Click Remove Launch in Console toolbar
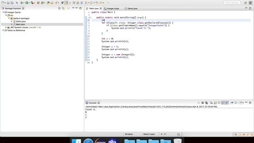Viewport: 254px width, 143px height. (x=202, y=103)
